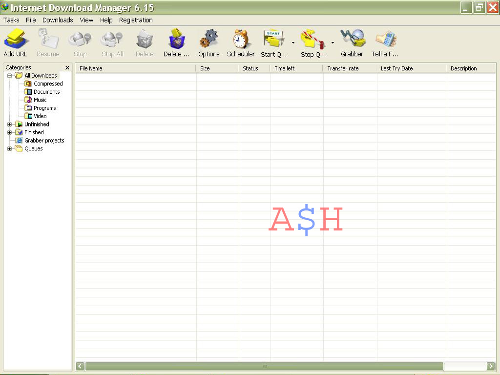Open the Registration menu

pyautogui.click(x=136, y=20)
